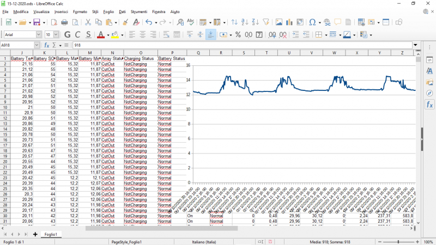The height and width of the screenshot is (245, 436).
Task: Click the Cut scissors icon
Action: pyautogui.click(x=88, y=22)
